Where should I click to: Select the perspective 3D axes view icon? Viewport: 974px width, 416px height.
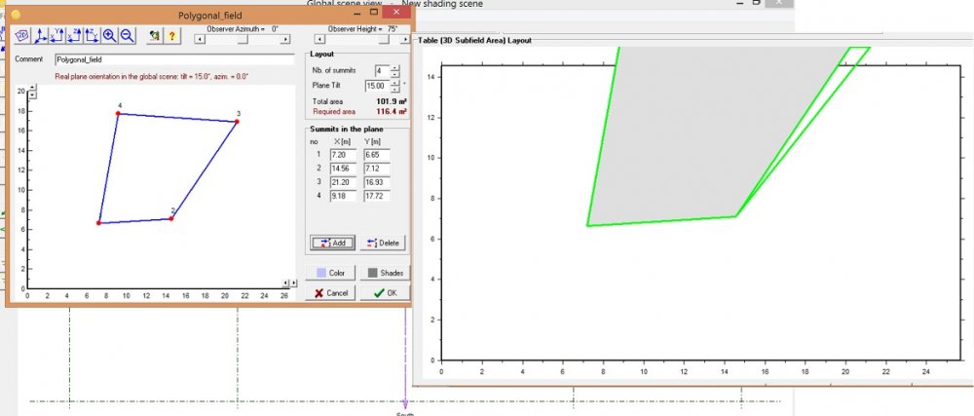[x=41, y=35]
